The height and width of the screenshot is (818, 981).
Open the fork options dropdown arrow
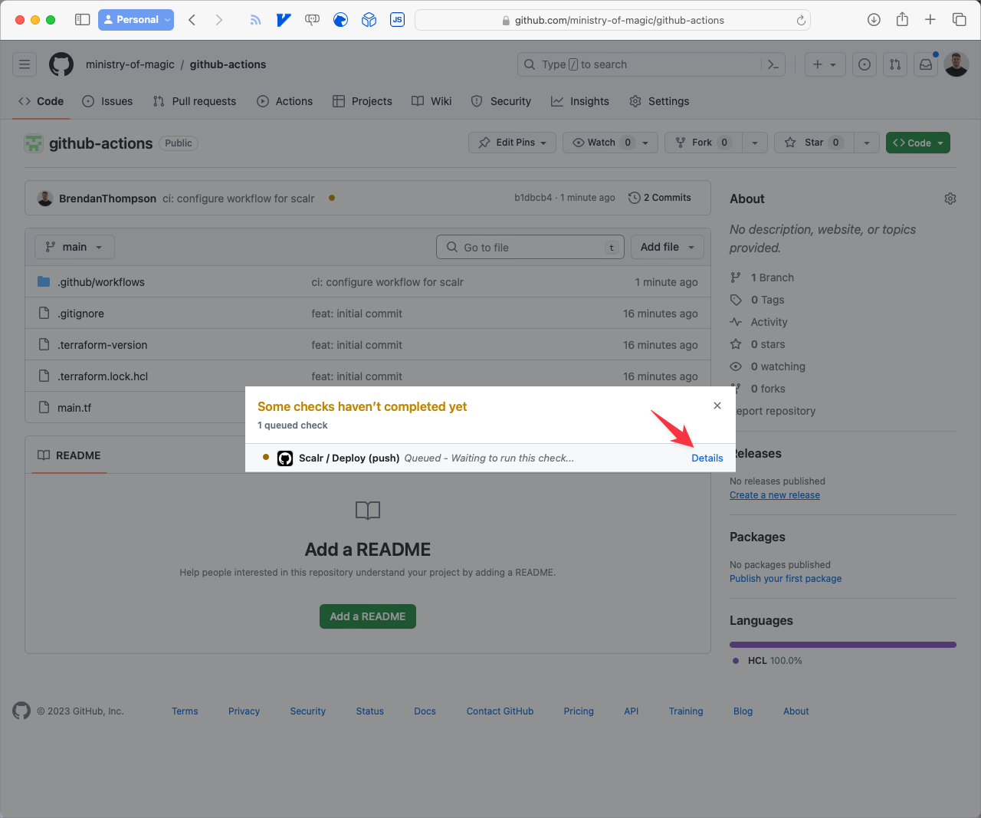pos(755,143)
